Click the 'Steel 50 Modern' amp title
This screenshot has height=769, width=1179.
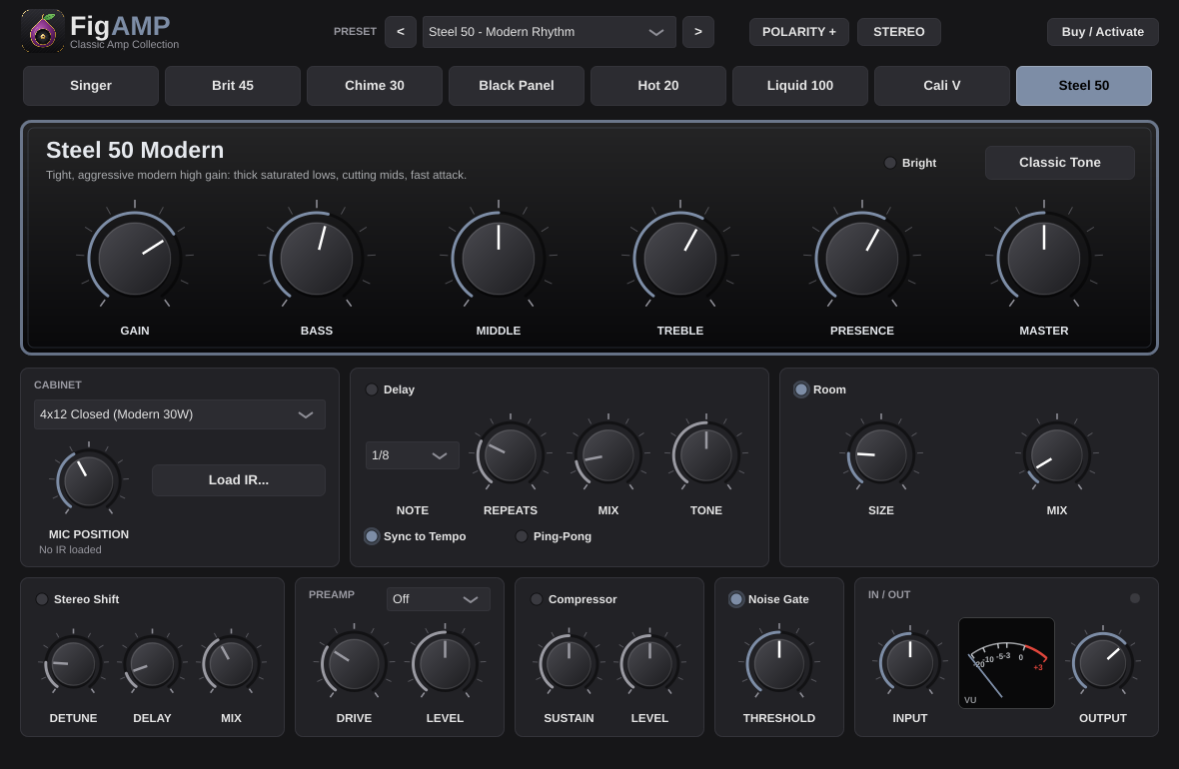tap(135, 151)
